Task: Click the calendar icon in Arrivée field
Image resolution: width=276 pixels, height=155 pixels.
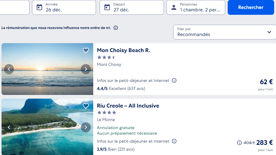Action: point(39,7)
